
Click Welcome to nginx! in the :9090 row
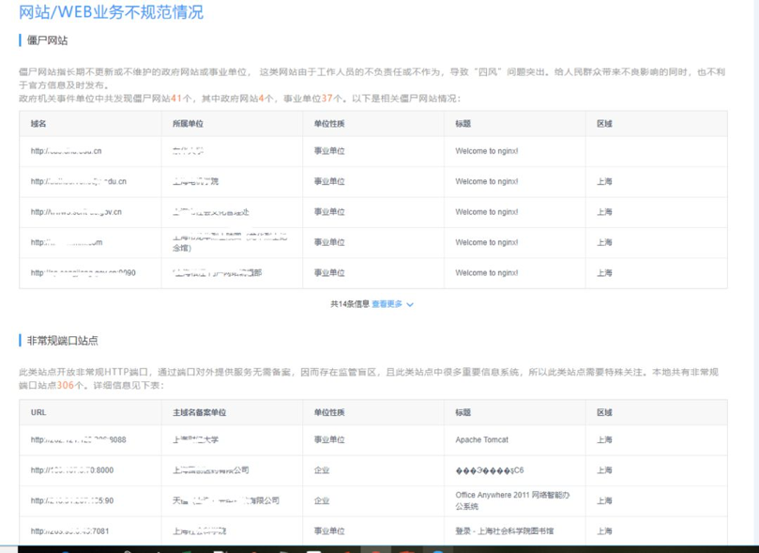[x=487, y=273]
